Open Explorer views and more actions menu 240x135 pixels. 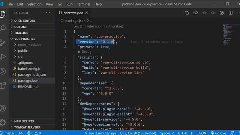[x=48, y=13]
